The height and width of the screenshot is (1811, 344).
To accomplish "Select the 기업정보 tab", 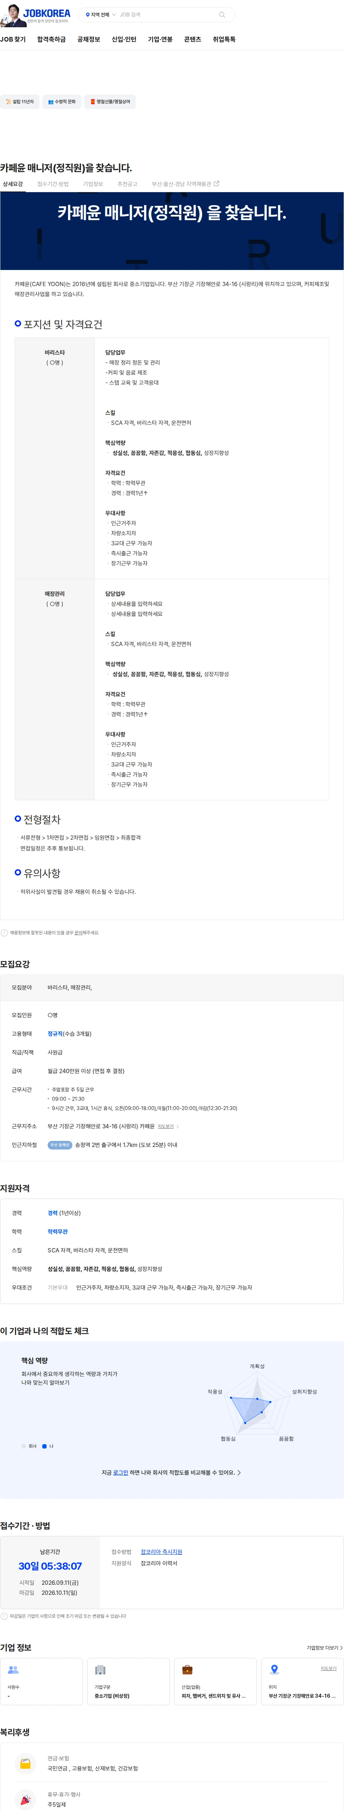I will [93, 184].
